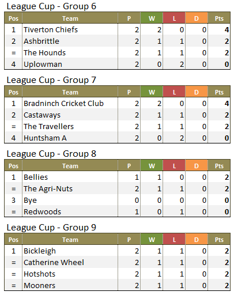
Task: Select Bradninch Cricket Club team cell
Action: coord(70,103)
